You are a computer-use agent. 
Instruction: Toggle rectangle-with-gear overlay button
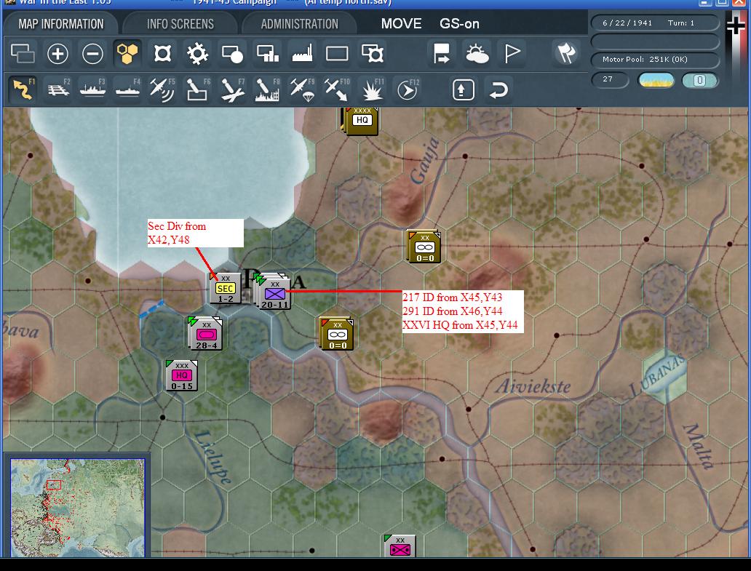click(x=372, y=53)
